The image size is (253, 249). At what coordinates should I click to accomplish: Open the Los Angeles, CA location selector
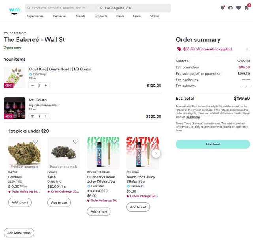click(x=134, y=8)
